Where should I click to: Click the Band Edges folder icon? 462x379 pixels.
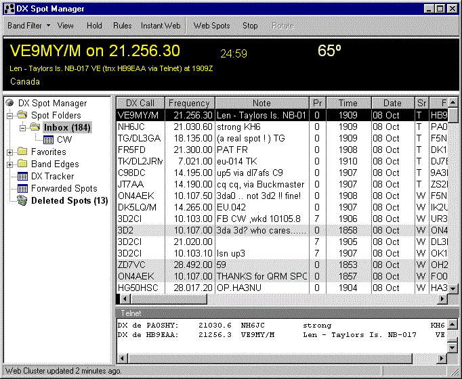[22, 164]
